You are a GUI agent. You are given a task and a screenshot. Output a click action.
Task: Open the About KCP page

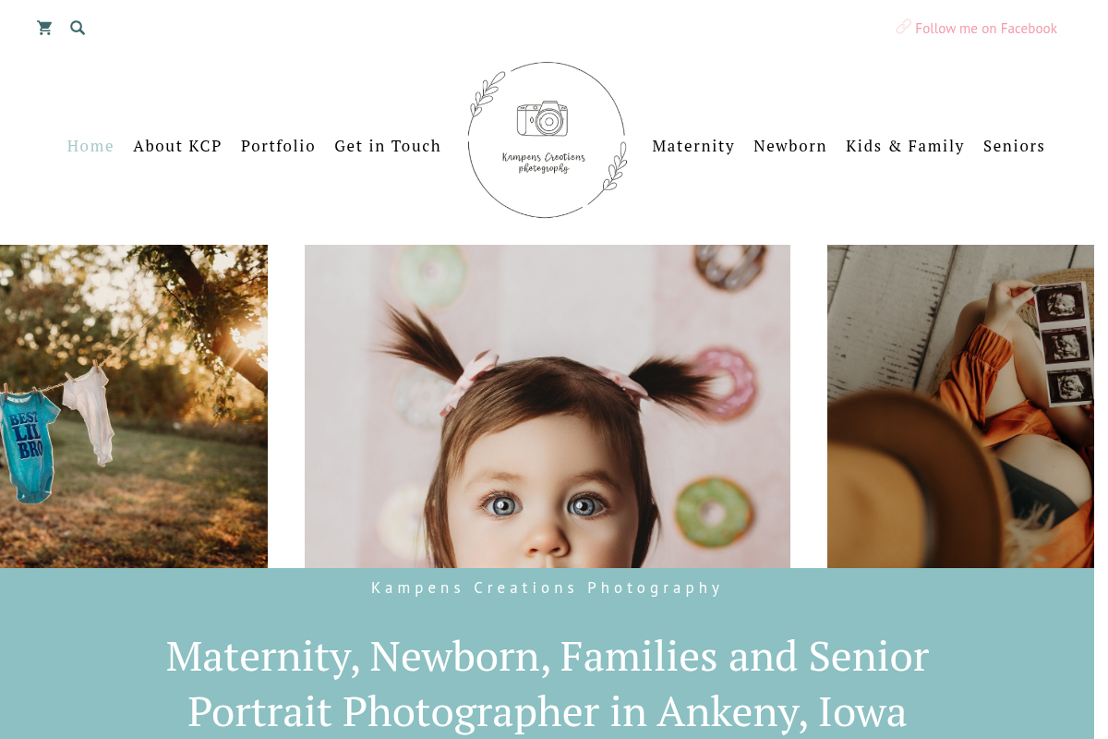(177, 146)
